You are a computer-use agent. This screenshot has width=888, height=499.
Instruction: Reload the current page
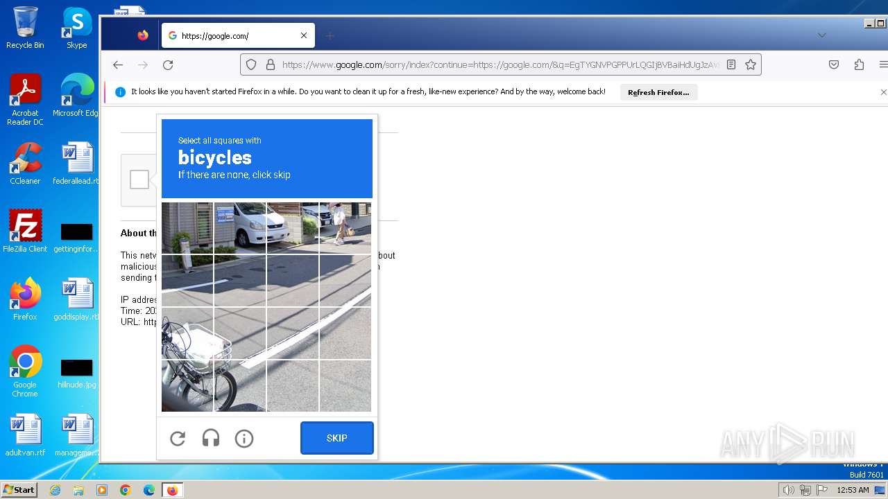[168, 64]
